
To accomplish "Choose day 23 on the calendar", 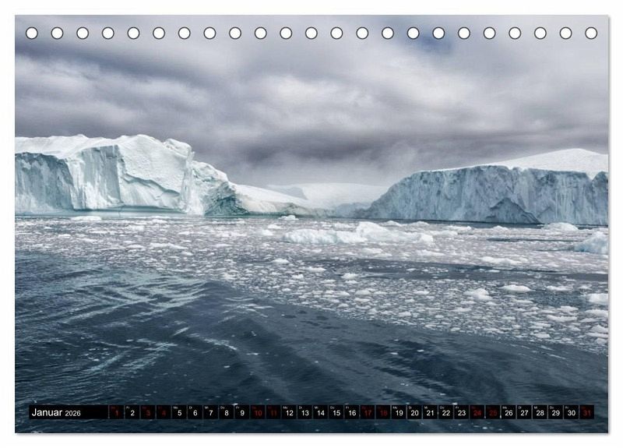I will click(x=461, y=413).
